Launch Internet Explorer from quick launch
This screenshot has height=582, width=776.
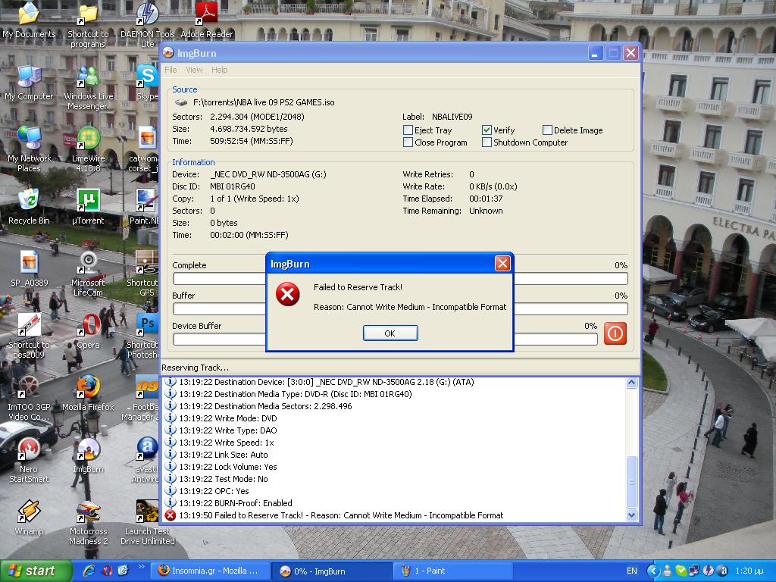89,571
